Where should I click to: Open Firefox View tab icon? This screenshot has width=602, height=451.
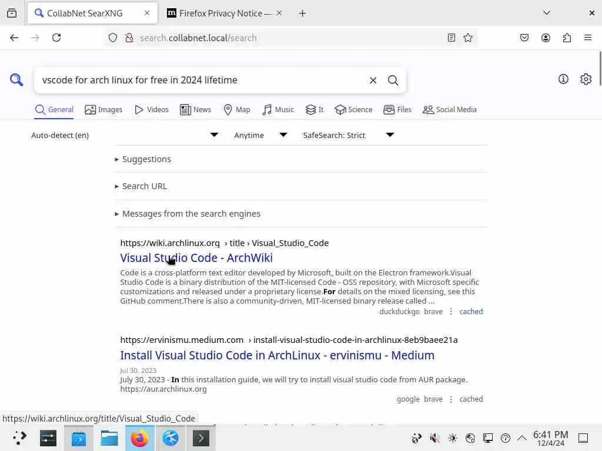[x=12, y=13]
